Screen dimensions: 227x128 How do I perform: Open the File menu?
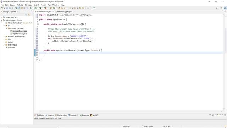pos(2,5)
